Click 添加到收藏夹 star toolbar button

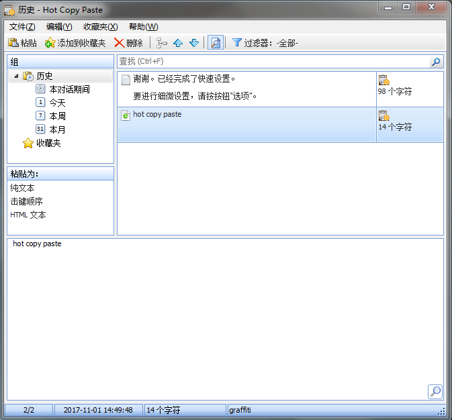pyautogui.click(x=75, y=43)
